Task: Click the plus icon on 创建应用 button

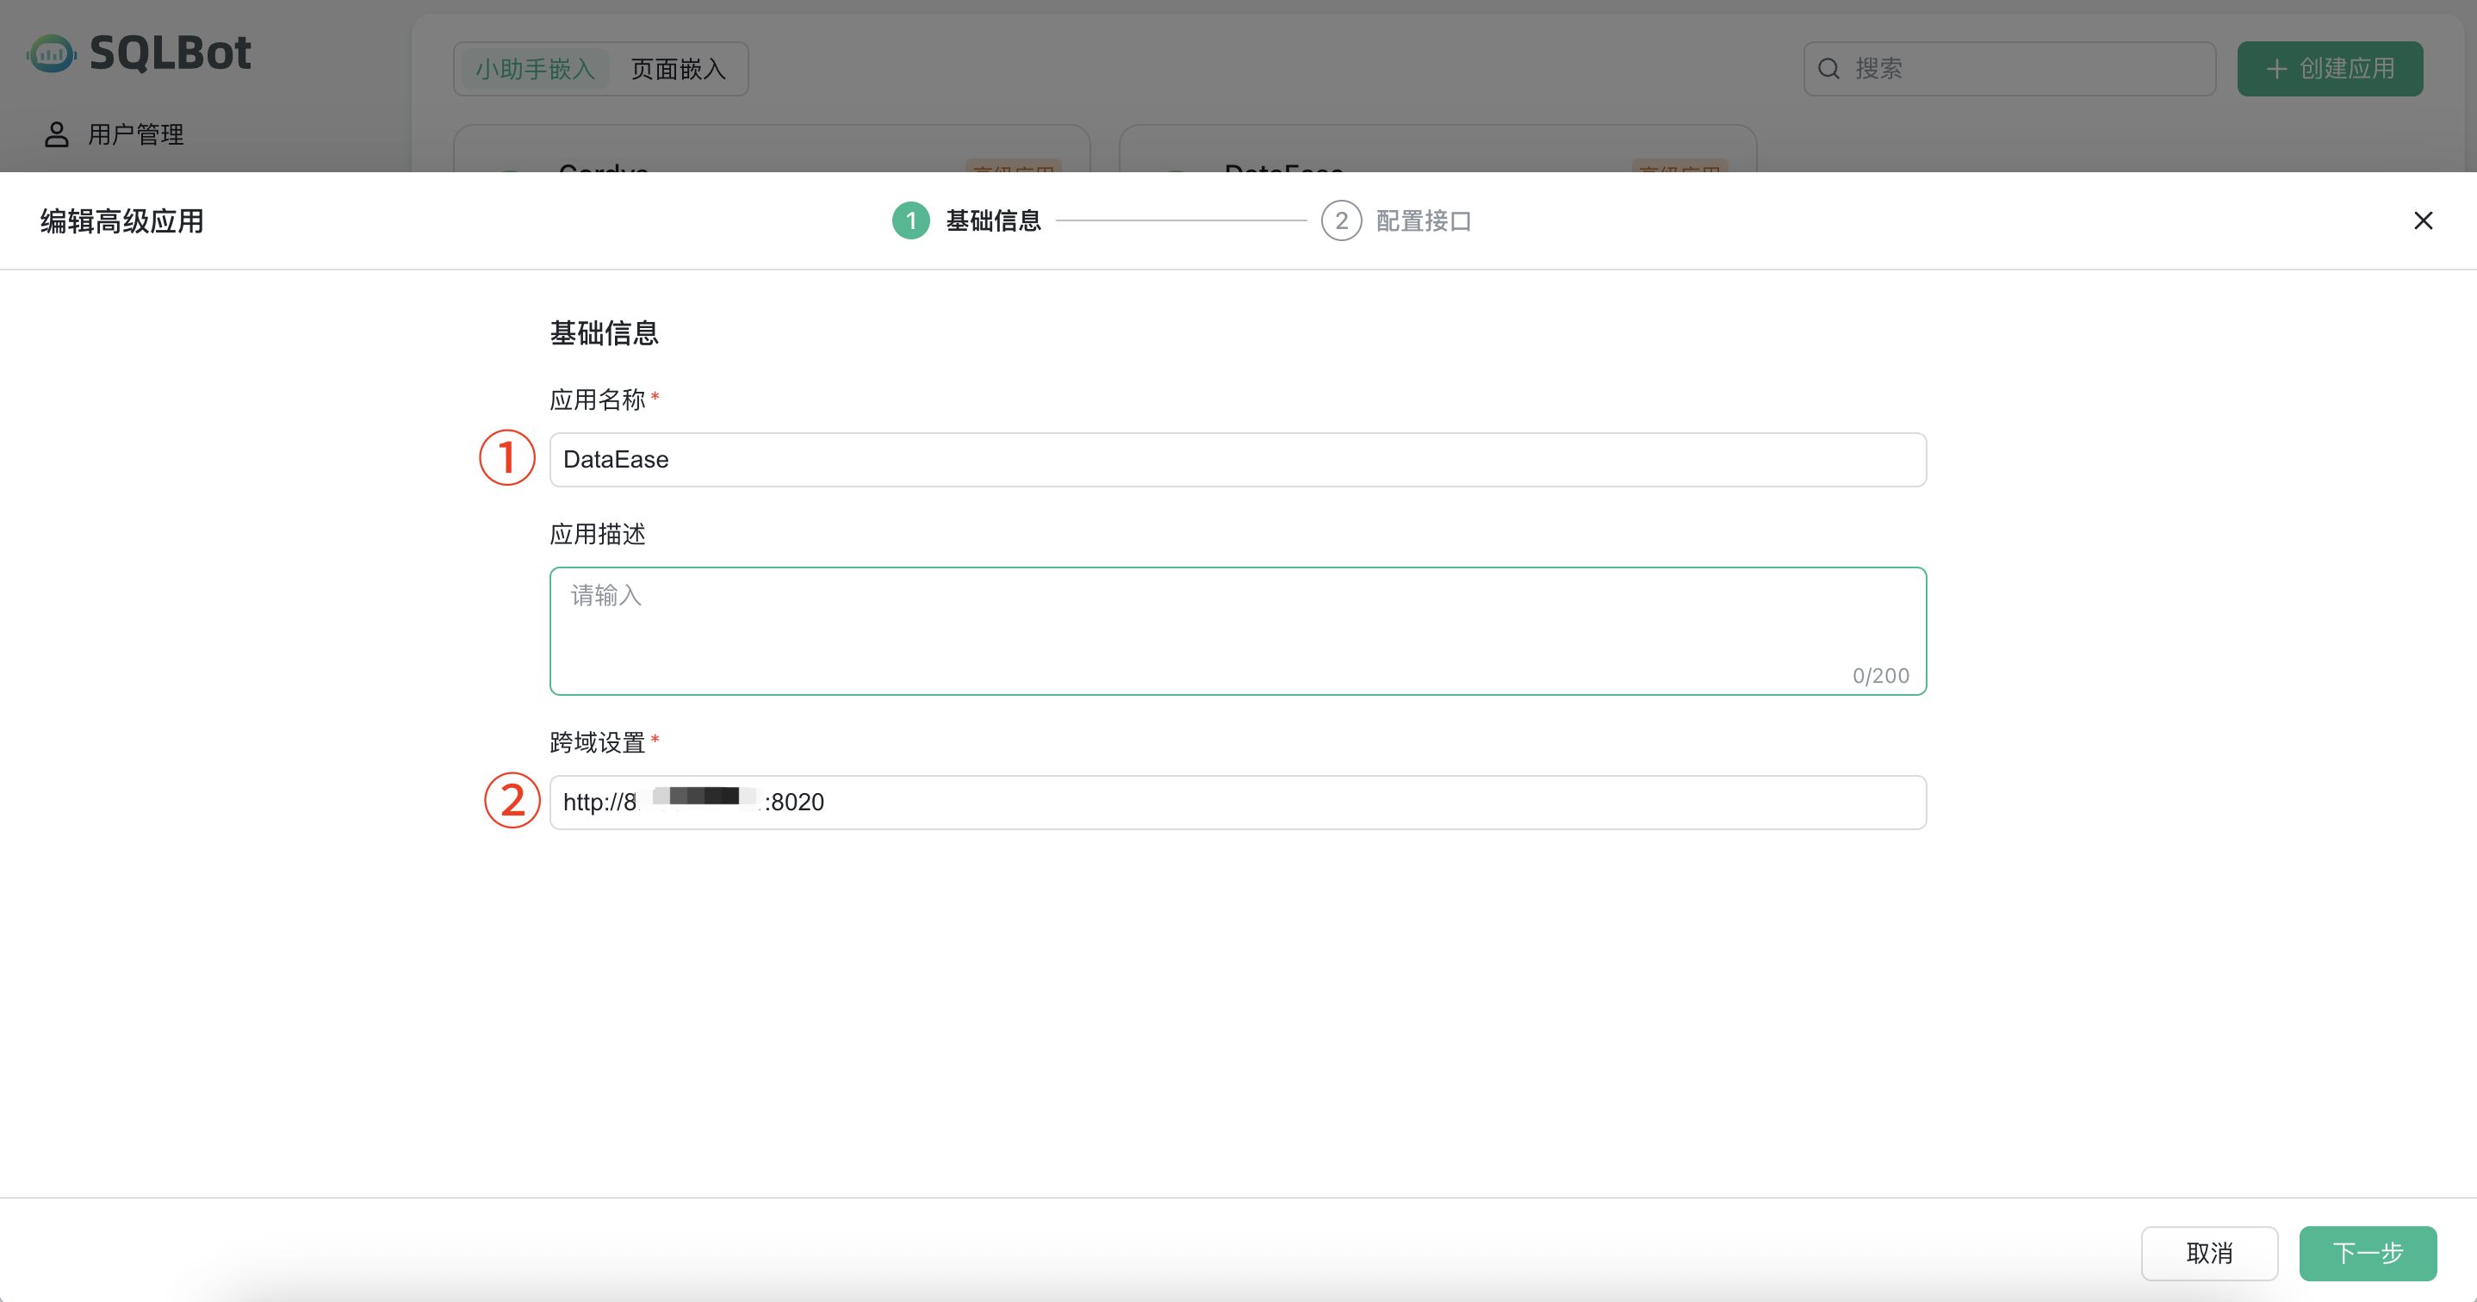Action: pyautogui.click(x=2276, y=68)
